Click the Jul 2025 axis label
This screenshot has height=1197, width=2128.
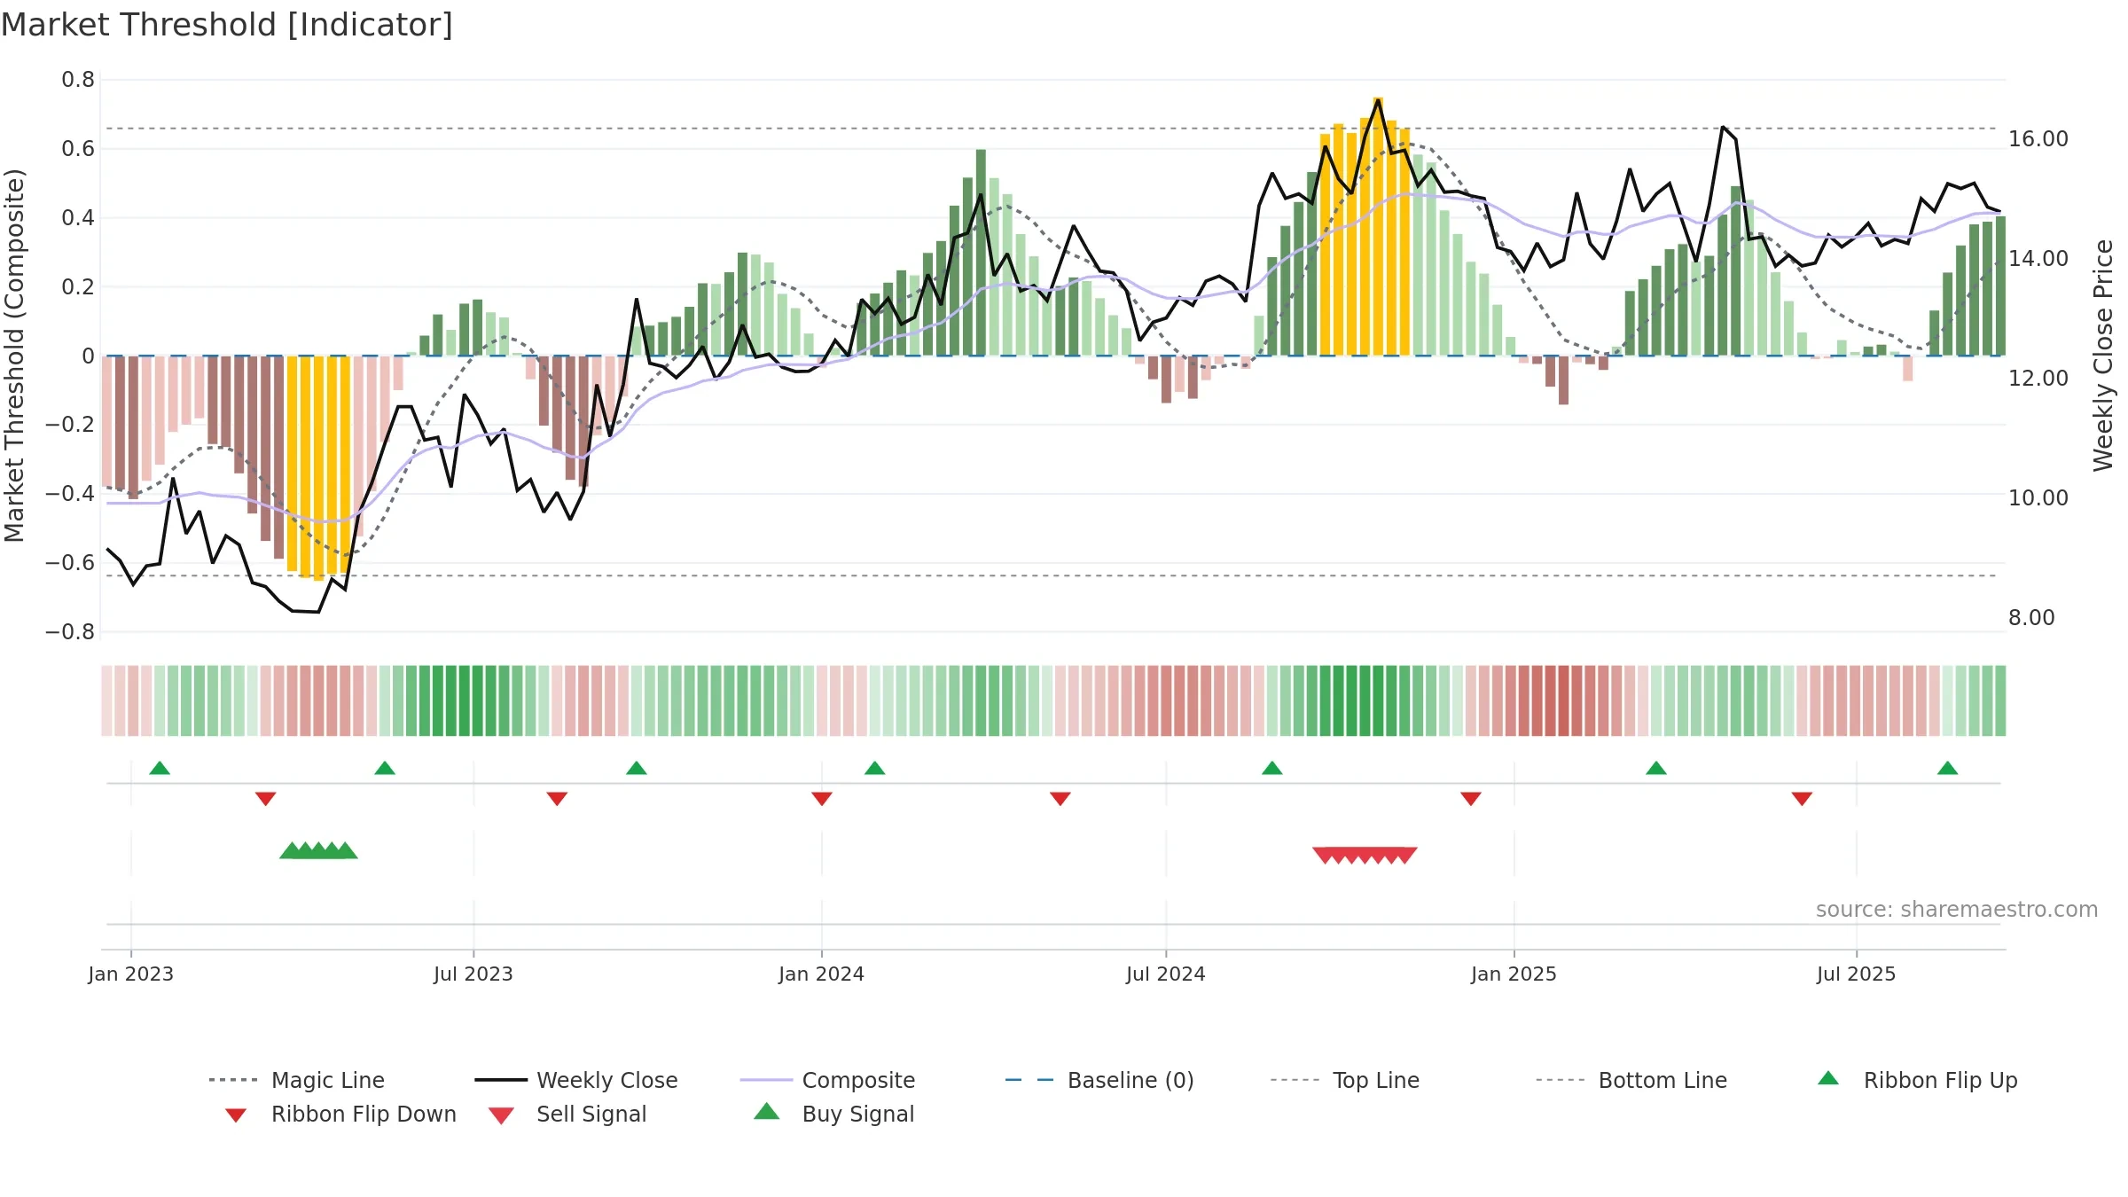point(1857,974)
